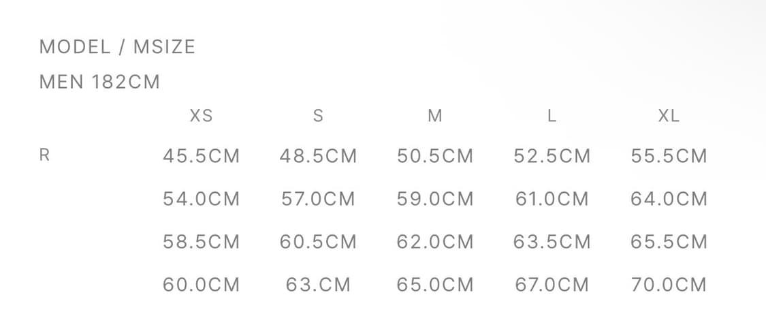Select the 63.CM cell in bottom row

(318, 284)
